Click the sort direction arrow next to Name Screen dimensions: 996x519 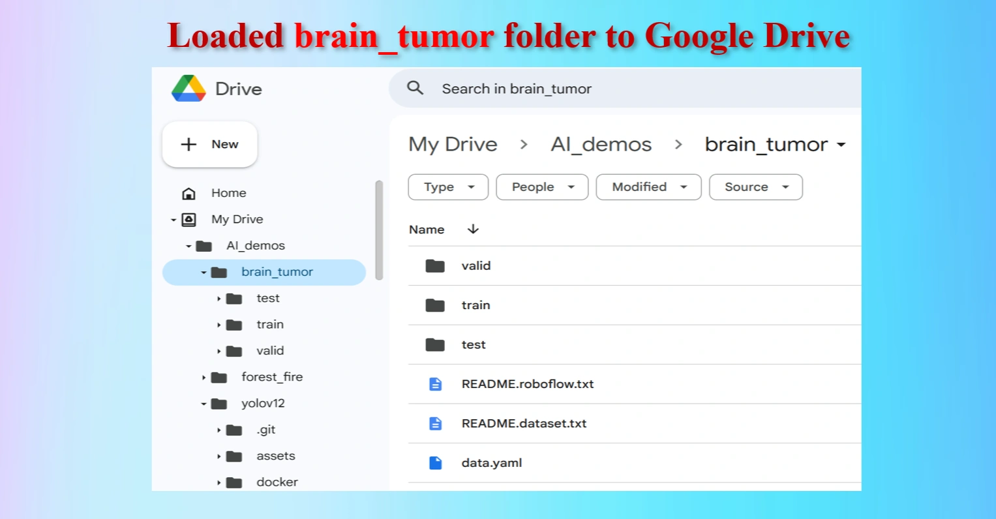point(474,229)
